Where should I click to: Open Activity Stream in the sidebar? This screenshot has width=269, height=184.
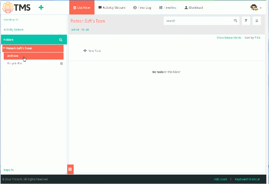pyautogui.click(x=13, y=30)
